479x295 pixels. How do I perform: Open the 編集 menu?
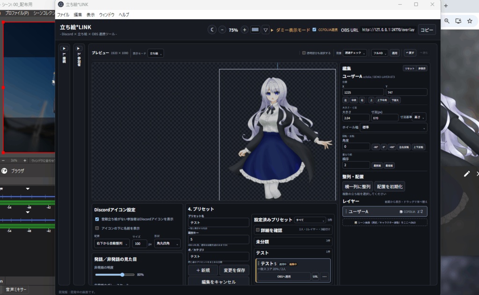coord(78,15)
